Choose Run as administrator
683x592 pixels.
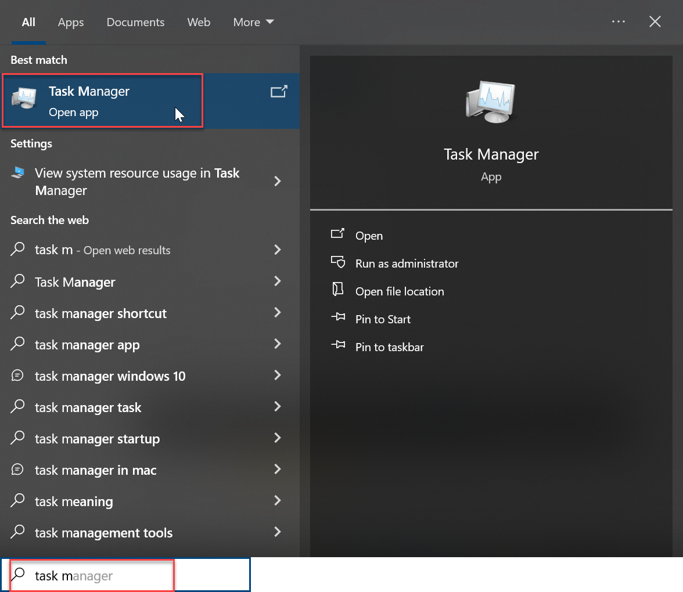pos(407,263)
